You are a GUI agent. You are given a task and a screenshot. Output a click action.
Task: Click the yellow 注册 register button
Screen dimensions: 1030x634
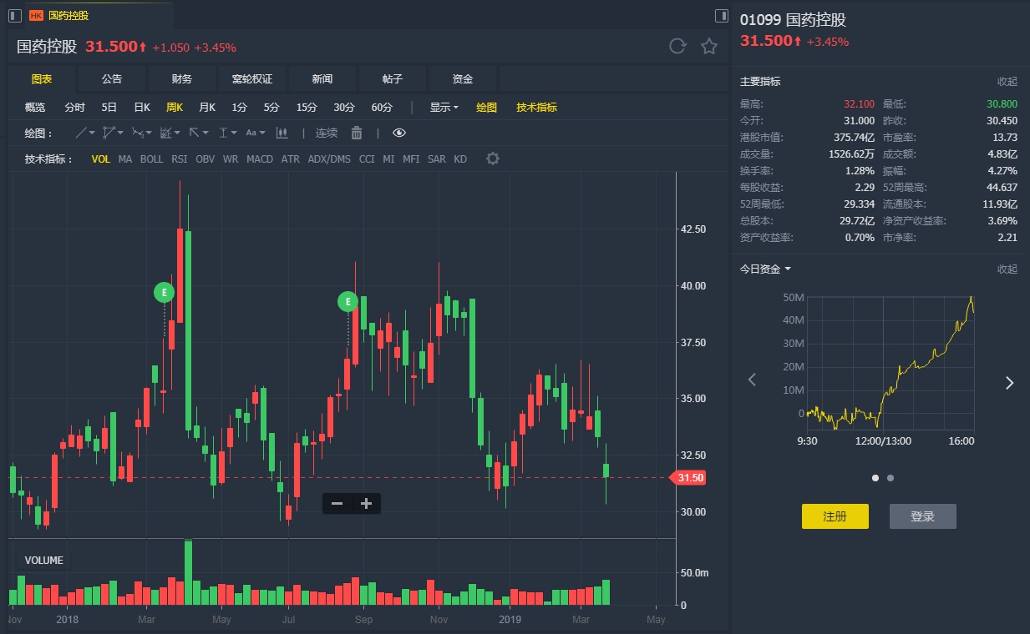(x=835, y=516)
